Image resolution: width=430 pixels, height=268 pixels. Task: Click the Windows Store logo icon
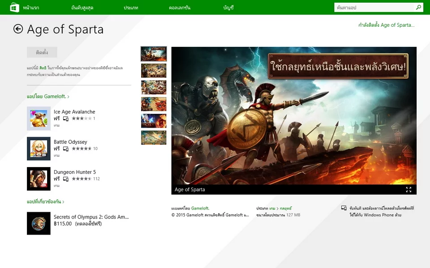(x=14, y=8)
